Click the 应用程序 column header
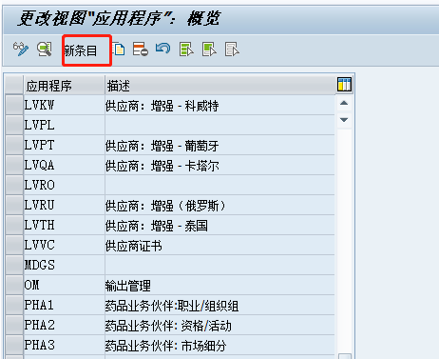 coord(64,86)
